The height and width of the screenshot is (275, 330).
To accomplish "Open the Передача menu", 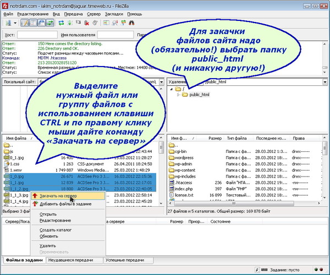I will pyautogui.click(x=74, y=14).
